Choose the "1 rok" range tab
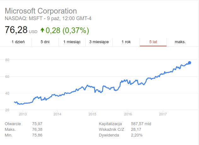Viewport: 199px width, 145px height. click(x=126, y=42)
